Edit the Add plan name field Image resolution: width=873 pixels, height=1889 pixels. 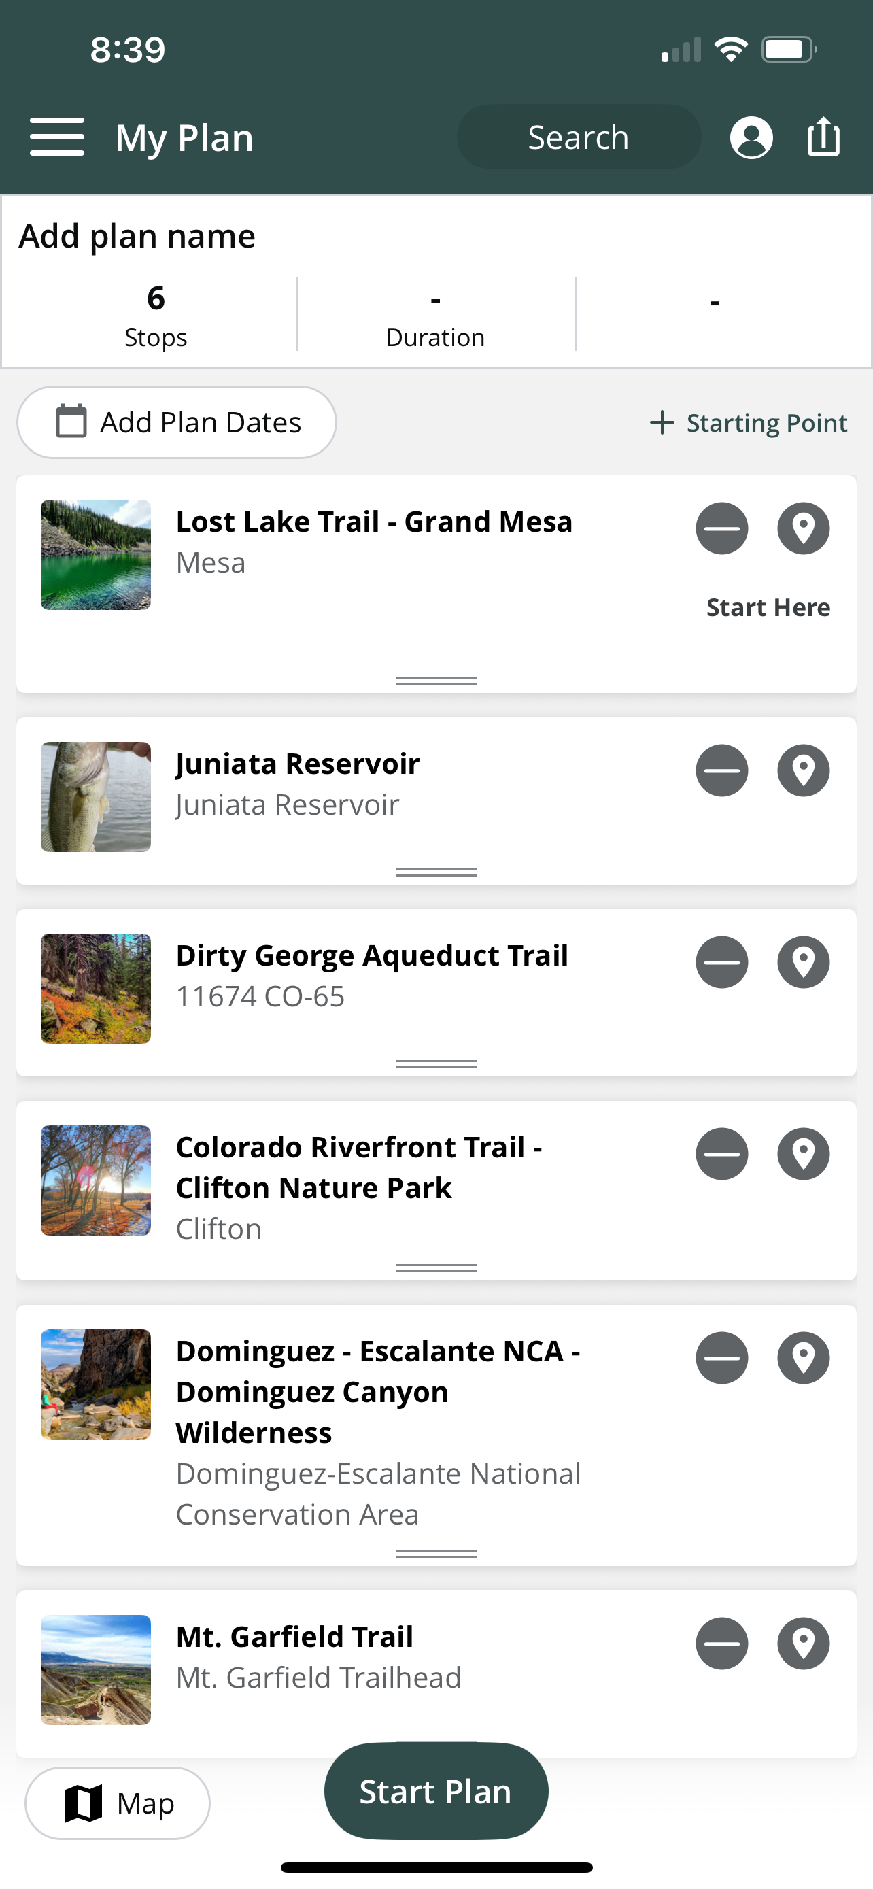tap(137, 236)
